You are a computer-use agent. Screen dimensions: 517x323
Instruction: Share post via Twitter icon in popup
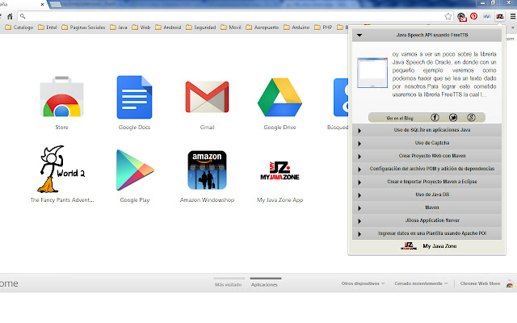click(452, 117)
